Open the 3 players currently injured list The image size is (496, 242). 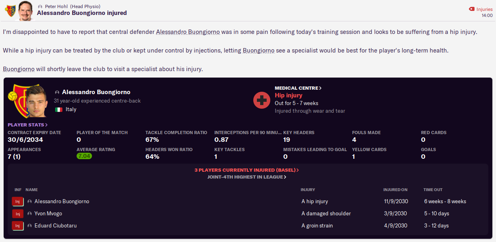[x=246, y=170]
